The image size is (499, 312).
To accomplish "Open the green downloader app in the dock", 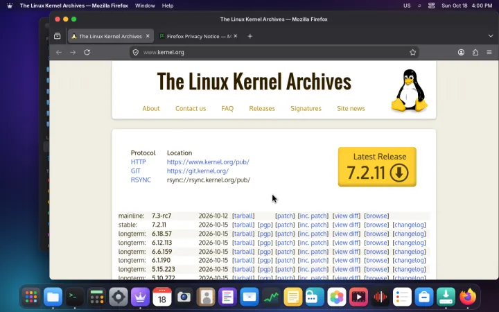I will (x=446, y=297).
